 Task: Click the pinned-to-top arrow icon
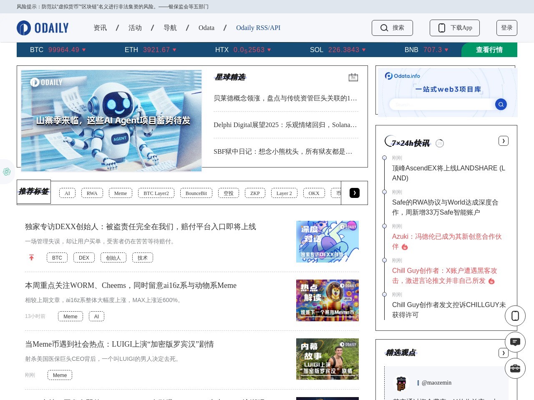(x=31, y=257)
